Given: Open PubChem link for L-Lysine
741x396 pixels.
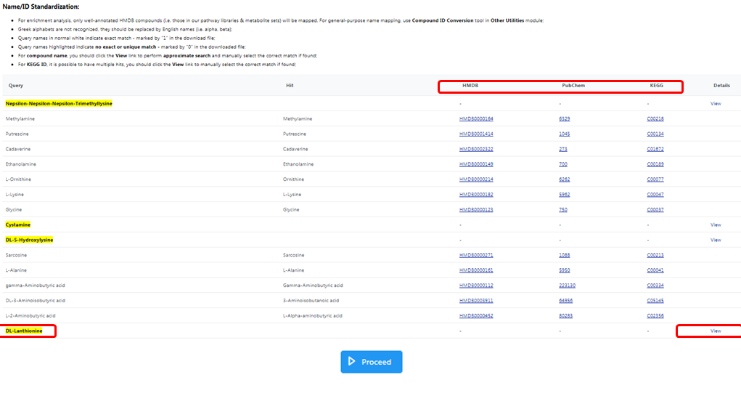Looking at the screenshot, I should tap(564, 195).
